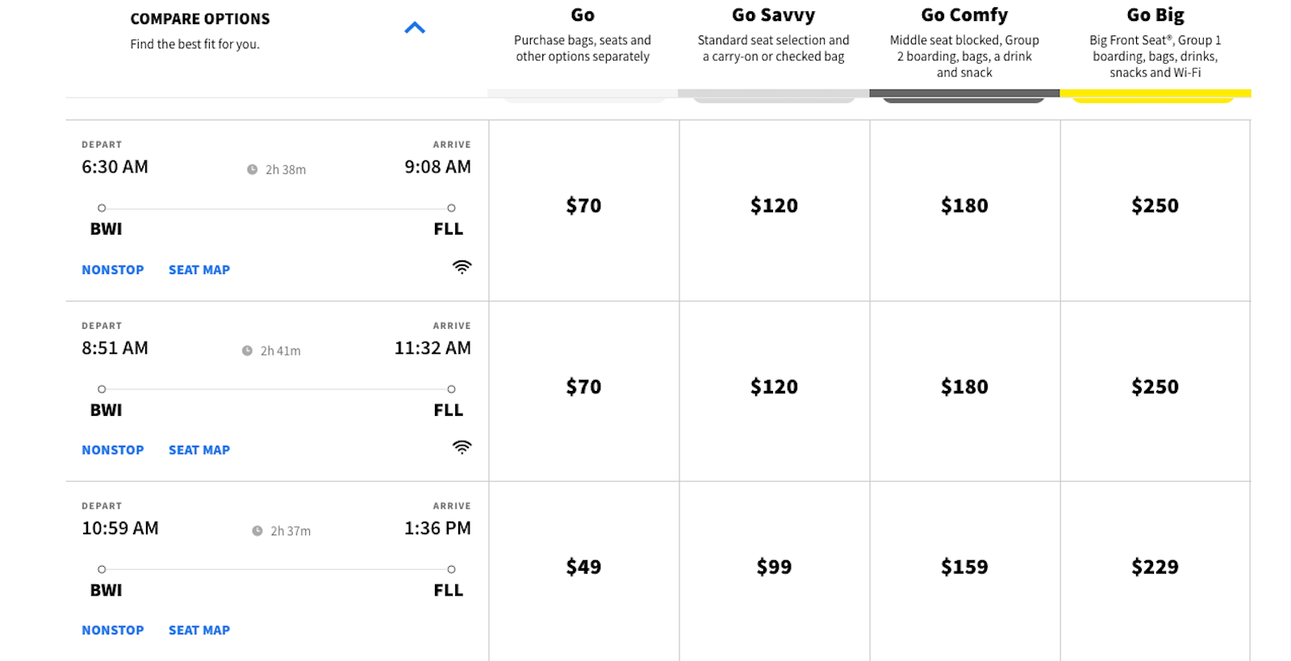Click clock icon beside 2h 37m duration

click(x=257, y=531)
